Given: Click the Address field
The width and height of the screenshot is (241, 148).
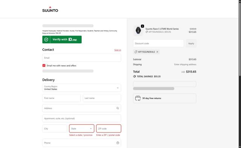Looking at the screenshot, I should 81,108.
